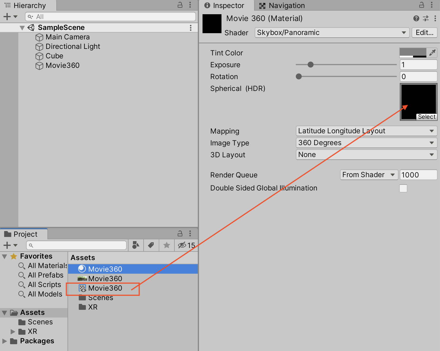Open the Mapping dropdown
440x351 pixels.
click(366, 131)
